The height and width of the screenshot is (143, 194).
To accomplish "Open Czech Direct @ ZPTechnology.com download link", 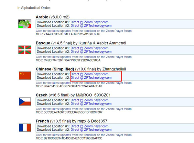I will point(91,104).
